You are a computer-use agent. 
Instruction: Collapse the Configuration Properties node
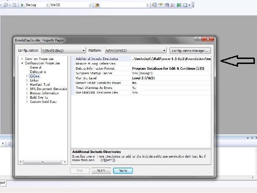pos(22,63)
